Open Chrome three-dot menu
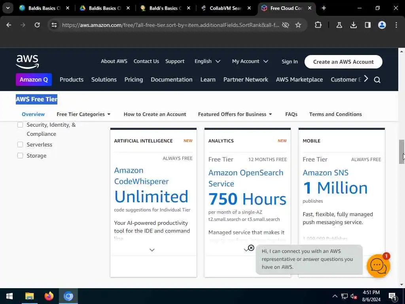The height and width of the screenshot is (304, 405). tap(396, 25)
